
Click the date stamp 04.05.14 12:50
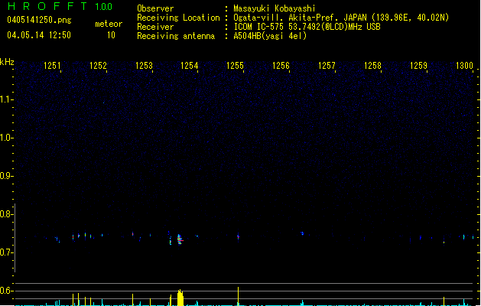pyautogui.click(x=39, y=35)
